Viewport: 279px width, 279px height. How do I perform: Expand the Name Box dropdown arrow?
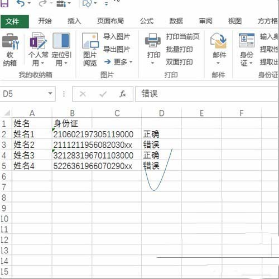(50, 93)
